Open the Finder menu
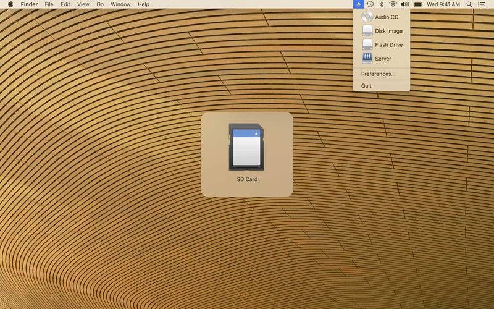 [29, 4]
